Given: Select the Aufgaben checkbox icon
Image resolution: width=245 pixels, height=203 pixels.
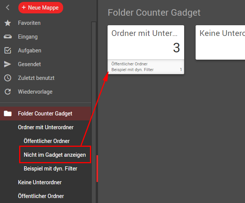Looking at the screenshot, I should pos(8,50).
